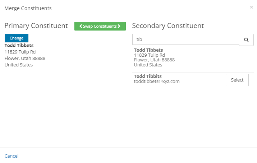The width and height of the screenshot is (257, 163).
Task: Click United States under primary constituent
Action: tap(19, 65)
